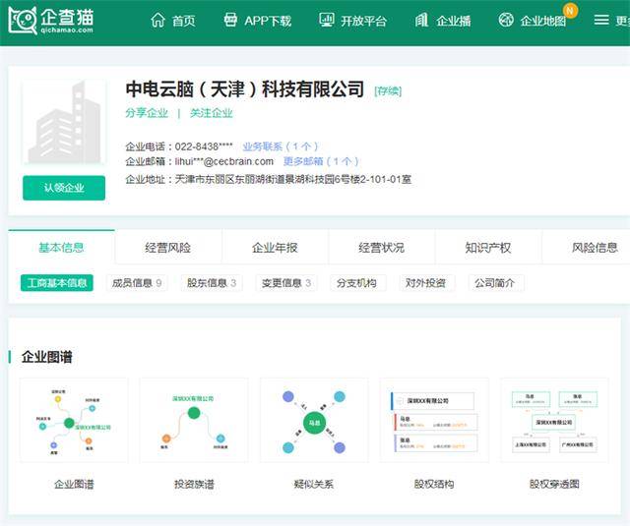Click 关注企业 link
The image size is (630, 526).
pyautogui.click(x=211, y=113)
